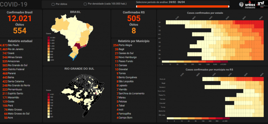
Task: Open the help question mark icon
Action: [241, 4]
